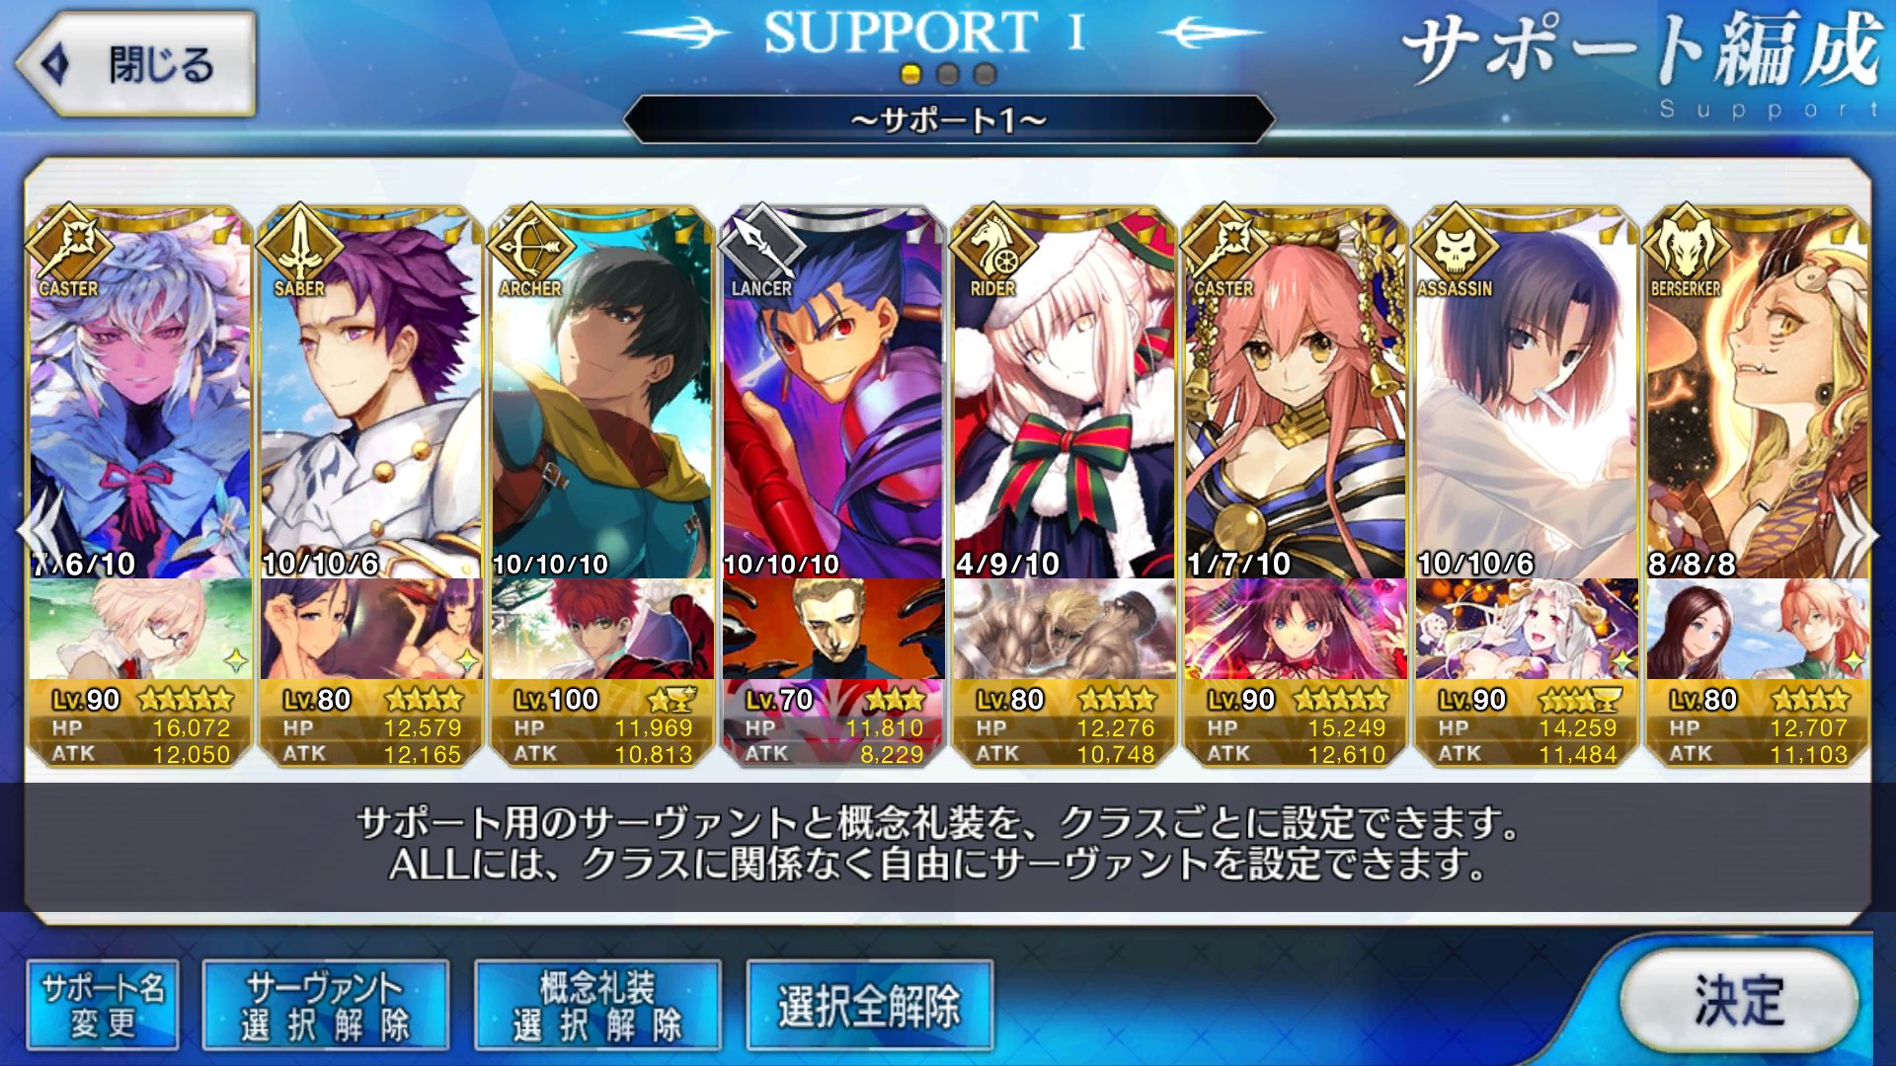Show next cards with right arrow
This screenshot has height=1066, width=1896.
point(1856,534)
